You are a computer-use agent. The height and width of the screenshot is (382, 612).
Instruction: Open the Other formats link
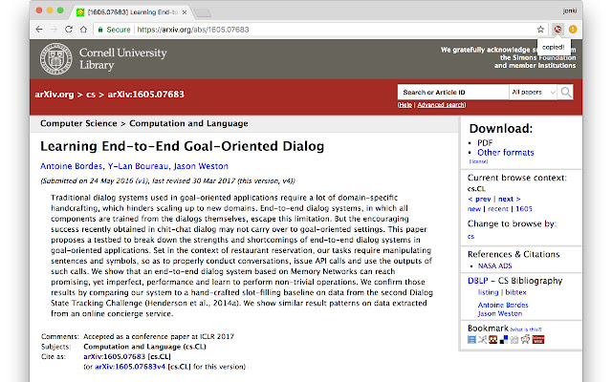(x=506, y=153)
